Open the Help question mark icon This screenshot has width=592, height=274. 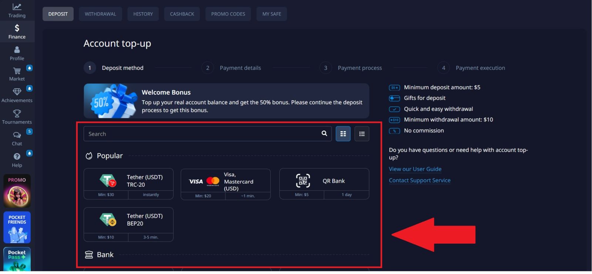(17, 160)
